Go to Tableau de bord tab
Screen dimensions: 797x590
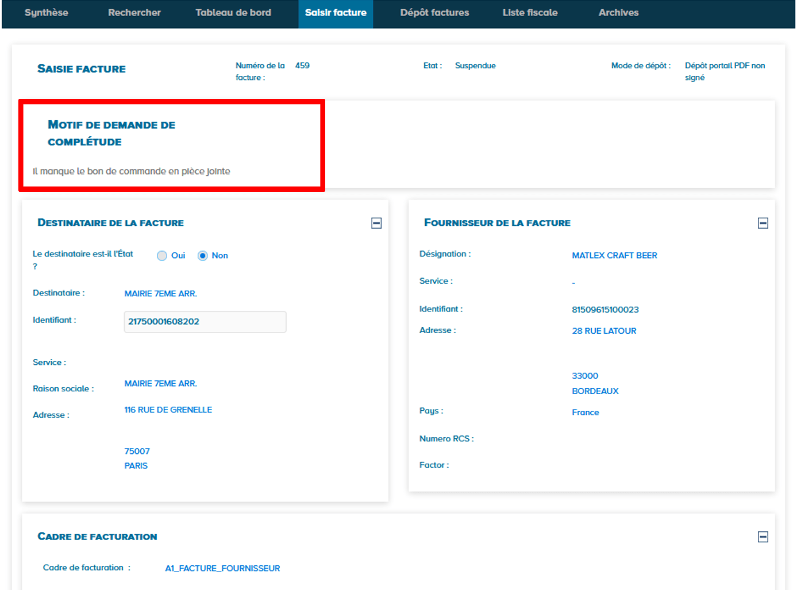pyautogui.click(x=233, y=13)
